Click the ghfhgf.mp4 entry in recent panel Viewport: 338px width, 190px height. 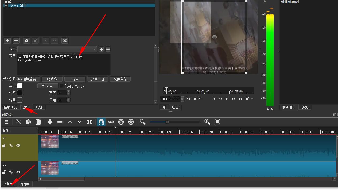[290, 2]
